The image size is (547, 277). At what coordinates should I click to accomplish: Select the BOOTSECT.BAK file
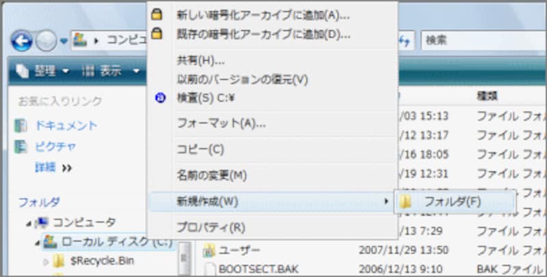tap(258, 269)
